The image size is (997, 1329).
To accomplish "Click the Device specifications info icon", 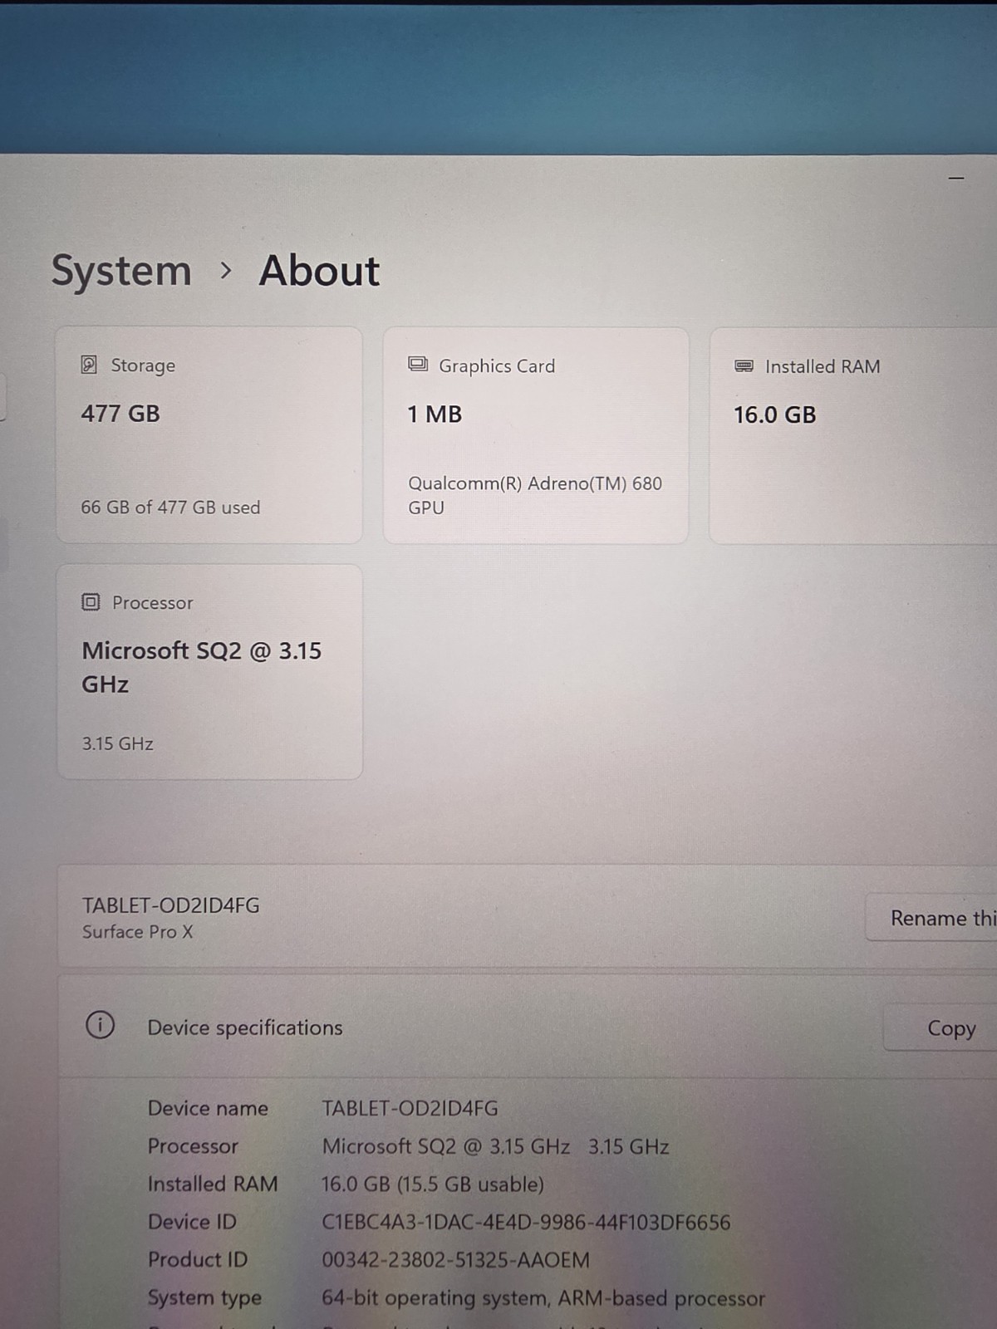I will [100, 1025].
